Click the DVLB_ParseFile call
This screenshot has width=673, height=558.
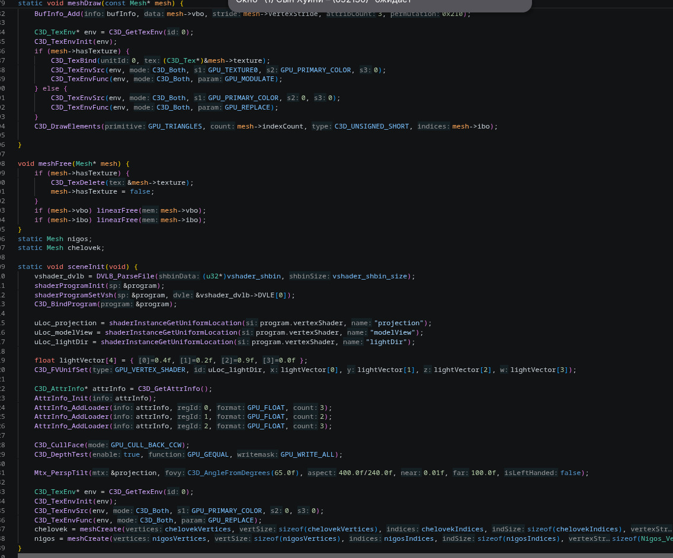126,276
